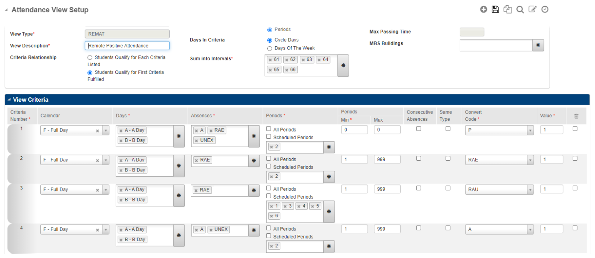This screenshot has height=258, width=595.
Task: Open MBS Buildings lookup asterisk button
Action: (x=538, y=45)
